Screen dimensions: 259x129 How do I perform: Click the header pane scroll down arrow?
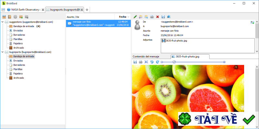point(257,52)
